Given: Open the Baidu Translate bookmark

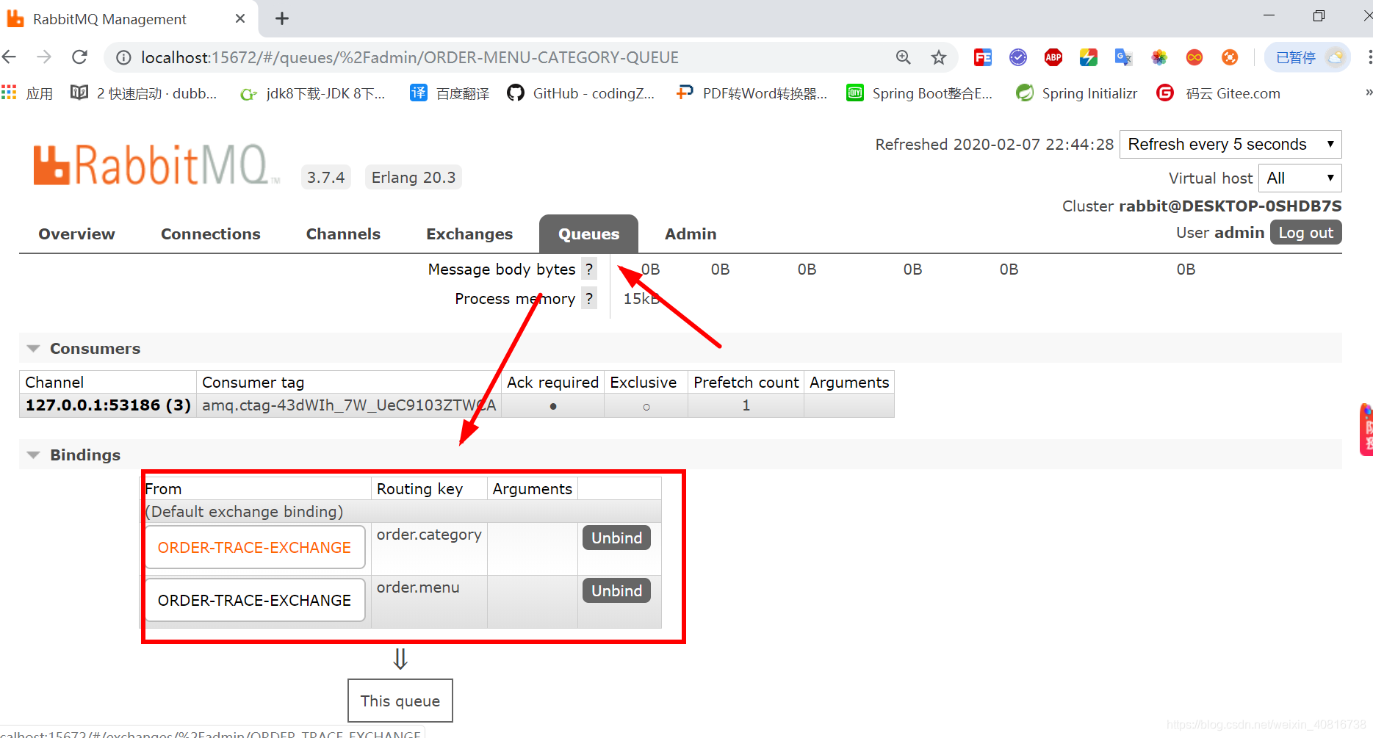Looking at the screenshot, I should pos(450,93).
